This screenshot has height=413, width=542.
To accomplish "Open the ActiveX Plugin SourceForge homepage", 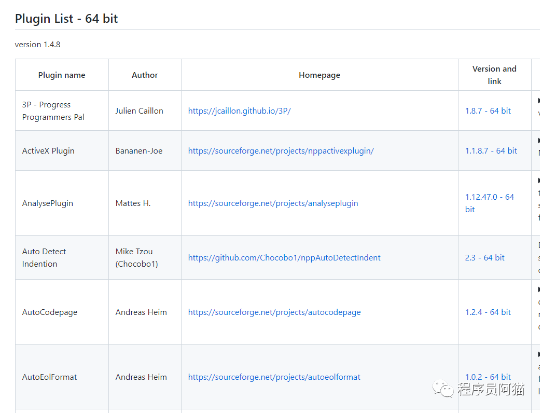I will coord(281,150).
